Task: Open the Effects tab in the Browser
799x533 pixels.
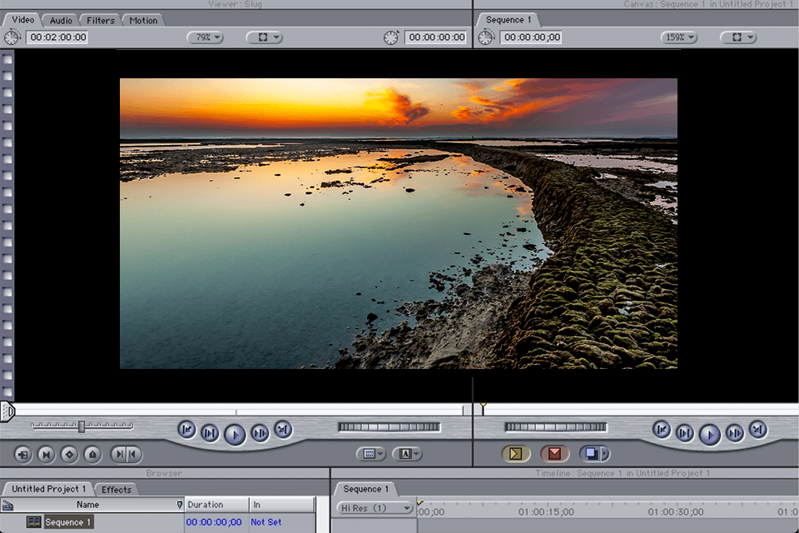Action: (116, 490)
